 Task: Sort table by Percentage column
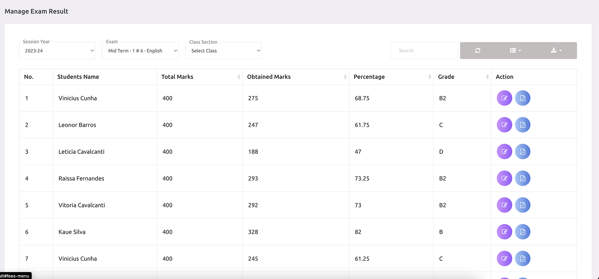point(391,77)
